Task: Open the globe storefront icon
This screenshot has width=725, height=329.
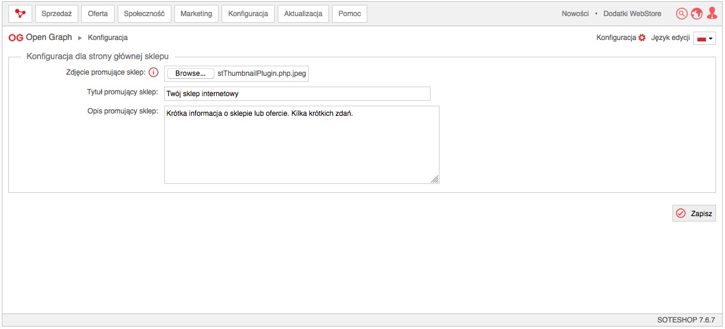Action: [696, 14]
